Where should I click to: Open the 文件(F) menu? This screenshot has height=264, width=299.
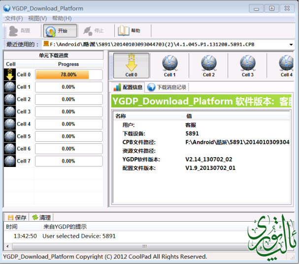(x=14, y=19)
